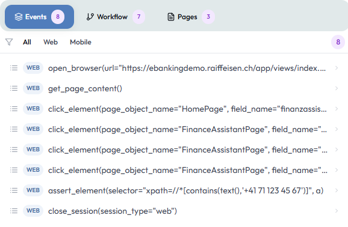Select the Events tab

pos(39,17)
